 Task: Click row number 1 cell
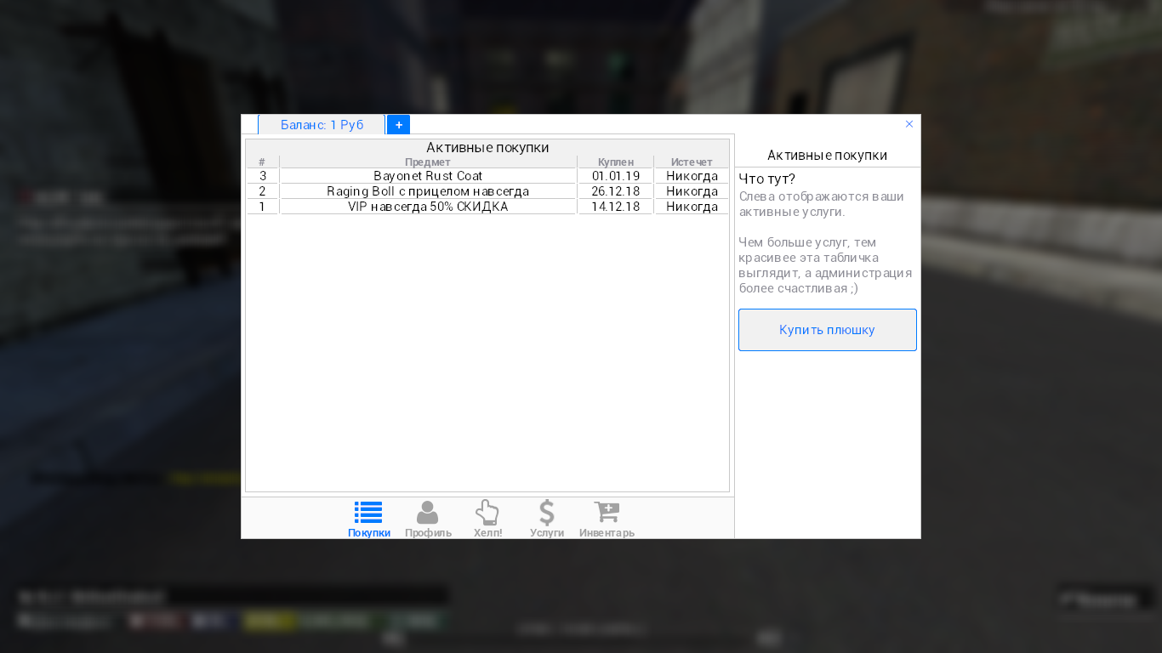pos(263,207)
